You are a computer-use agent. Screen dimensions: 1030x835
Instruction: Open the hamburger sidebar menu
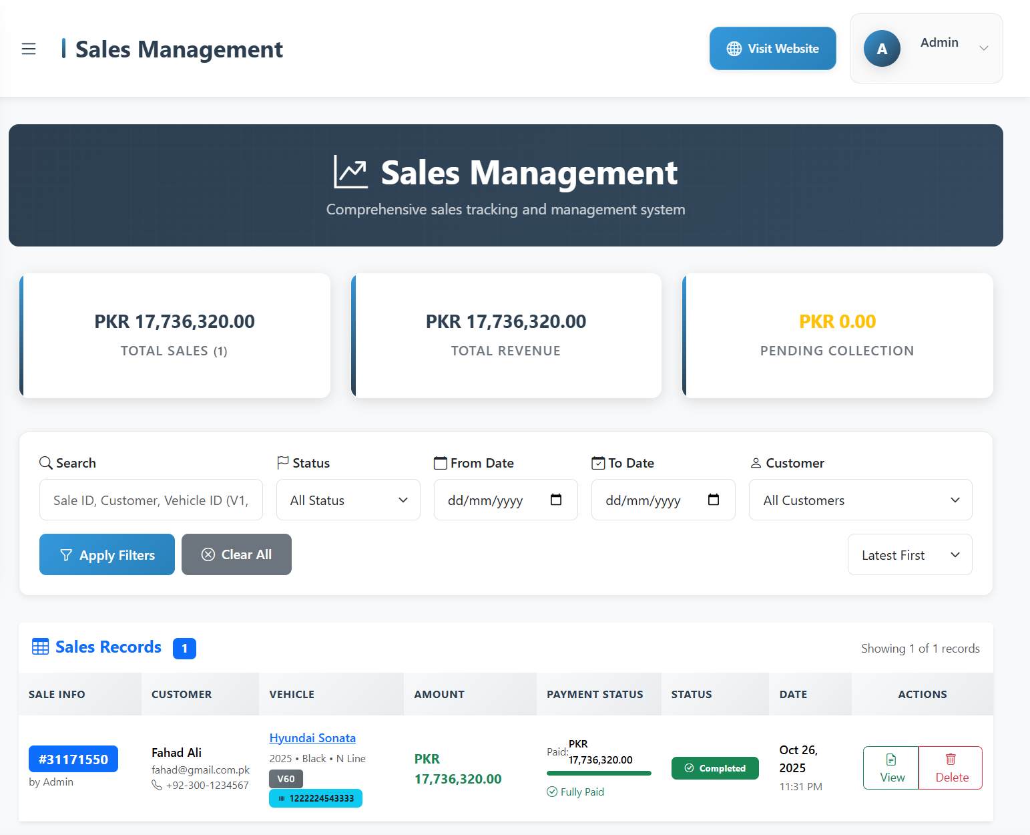(x=29, y=49)
